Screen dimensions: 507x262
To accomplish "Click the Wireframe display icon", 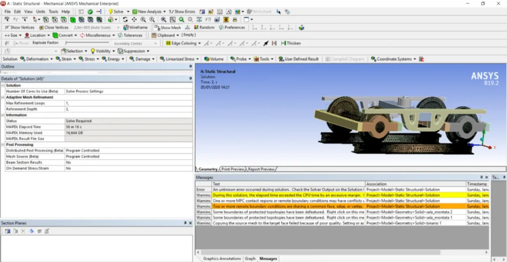I will click(x=126, y=27).
